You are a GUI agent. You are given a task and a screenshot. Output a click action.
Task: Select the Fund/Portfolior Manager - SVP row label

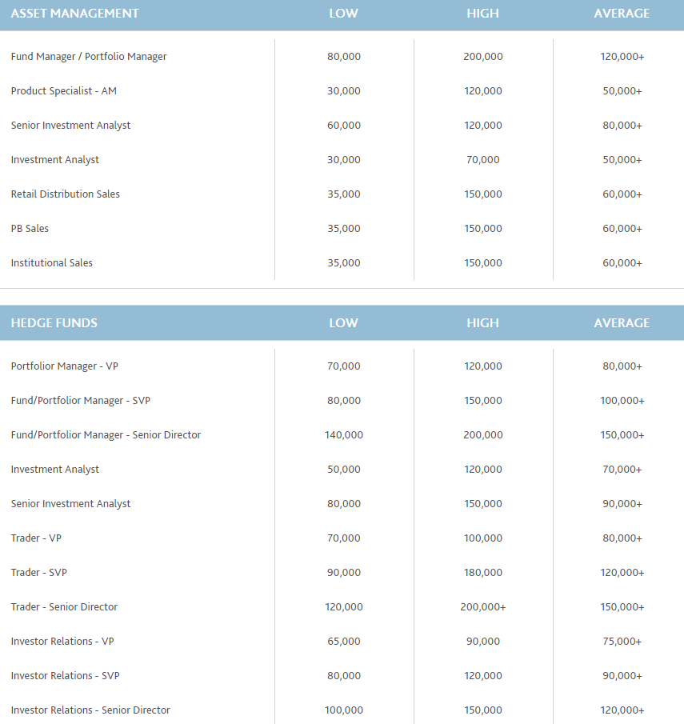pos(81,400)
